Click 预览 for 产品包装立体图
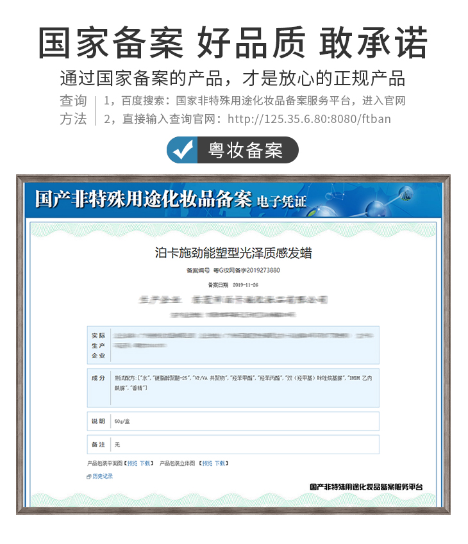The height and width of the screenshot is (544, 468). click(206, 463)
